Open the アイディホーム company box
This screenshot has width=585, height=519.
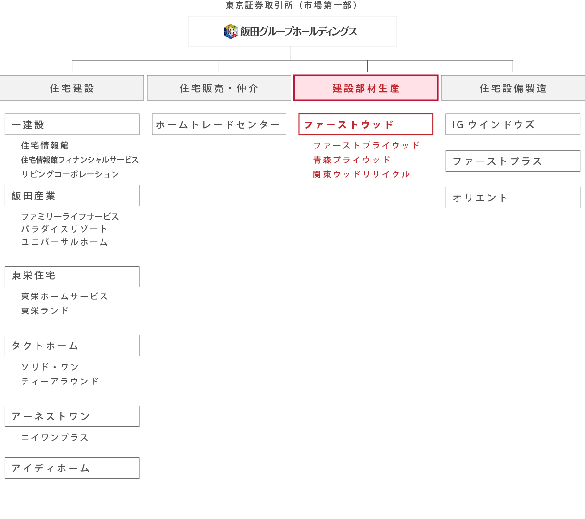coord(72,468)
